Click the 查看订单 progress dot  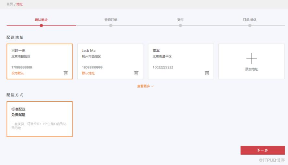click(x=111, y=26)
